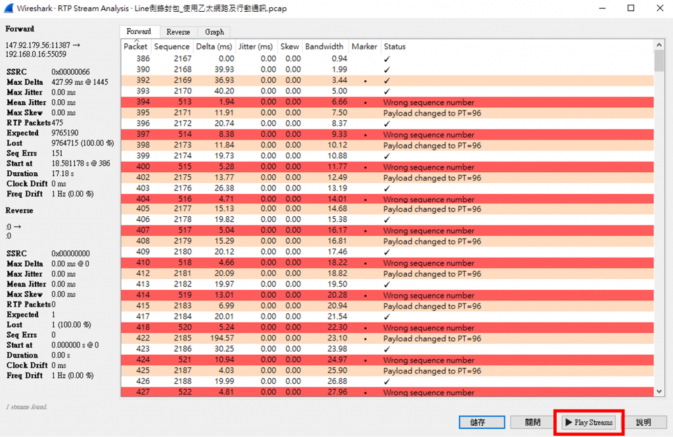Select packet 422 row with delta 194.57
Screen dimensions: 673x437
click(x=387, y=338)
